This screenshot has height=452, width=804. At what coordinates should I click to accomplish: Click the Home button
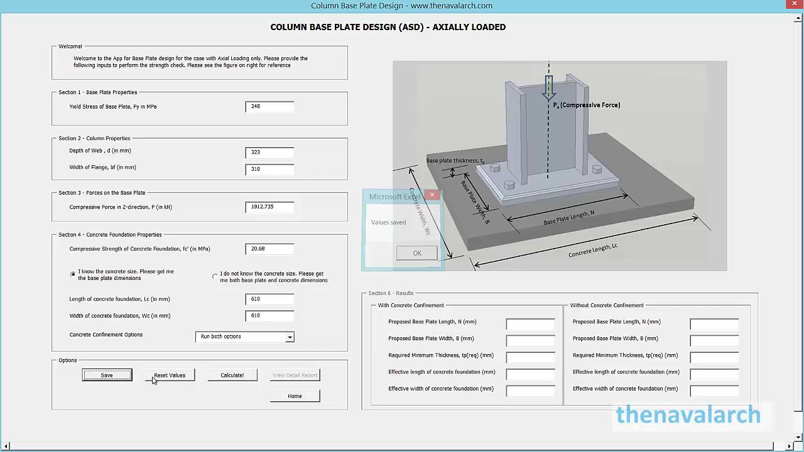295,395
